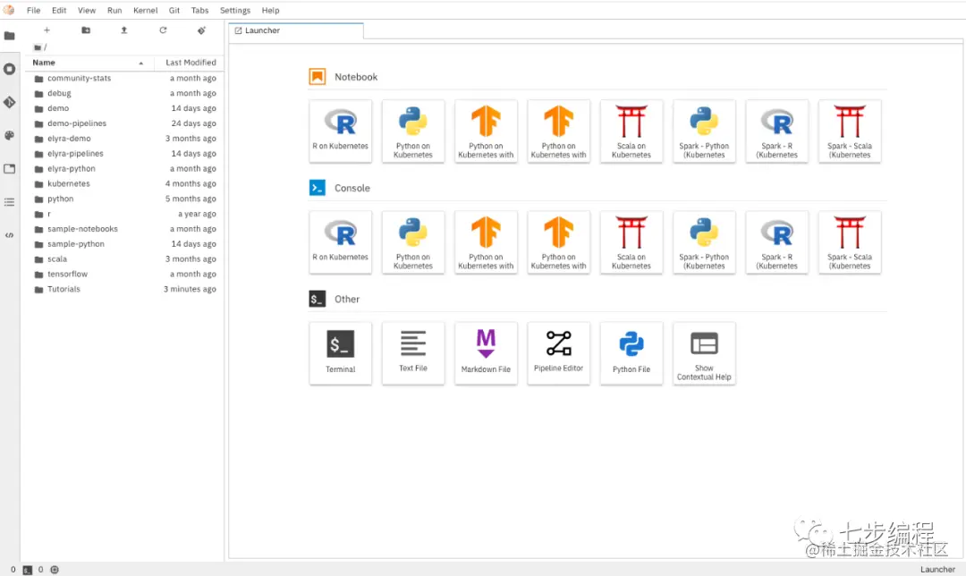
Task: Open Scala on Kubernetes console
Action: [631, 242]
